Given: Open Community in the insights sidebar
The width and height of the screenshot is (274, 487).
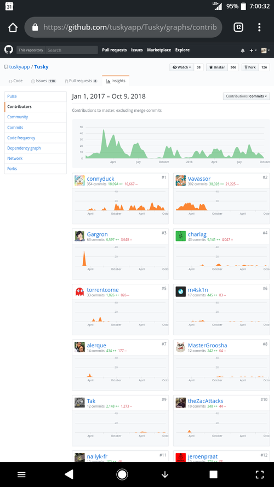Looking at the screenshot, I should [36, 117].
